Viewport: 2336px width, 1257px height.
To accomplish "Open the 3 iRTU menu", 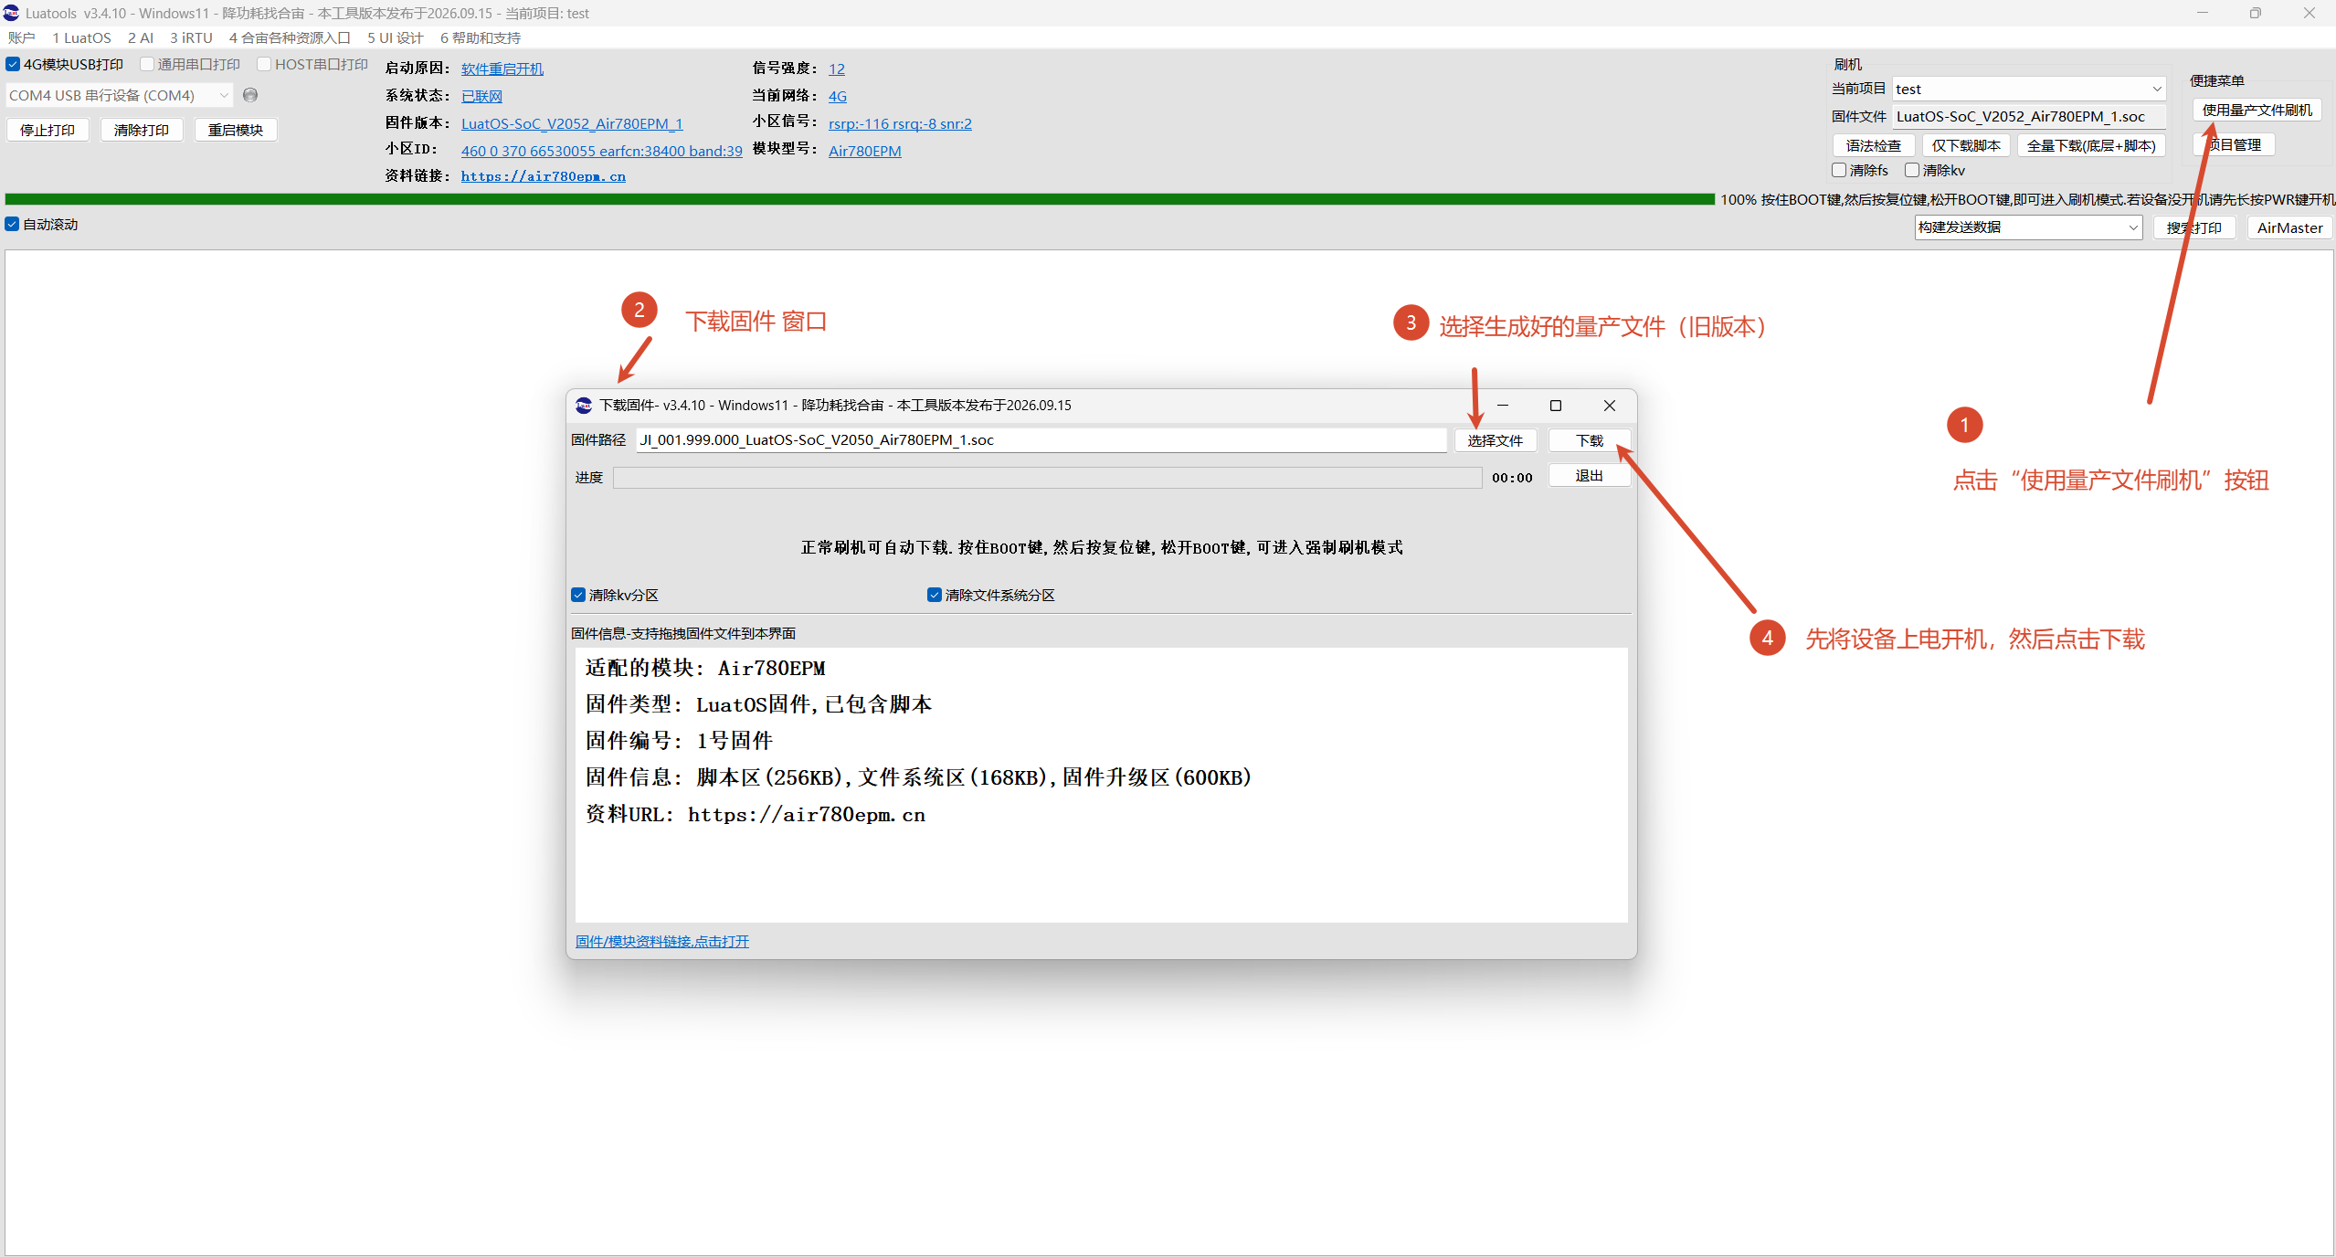I will point(191,37).
